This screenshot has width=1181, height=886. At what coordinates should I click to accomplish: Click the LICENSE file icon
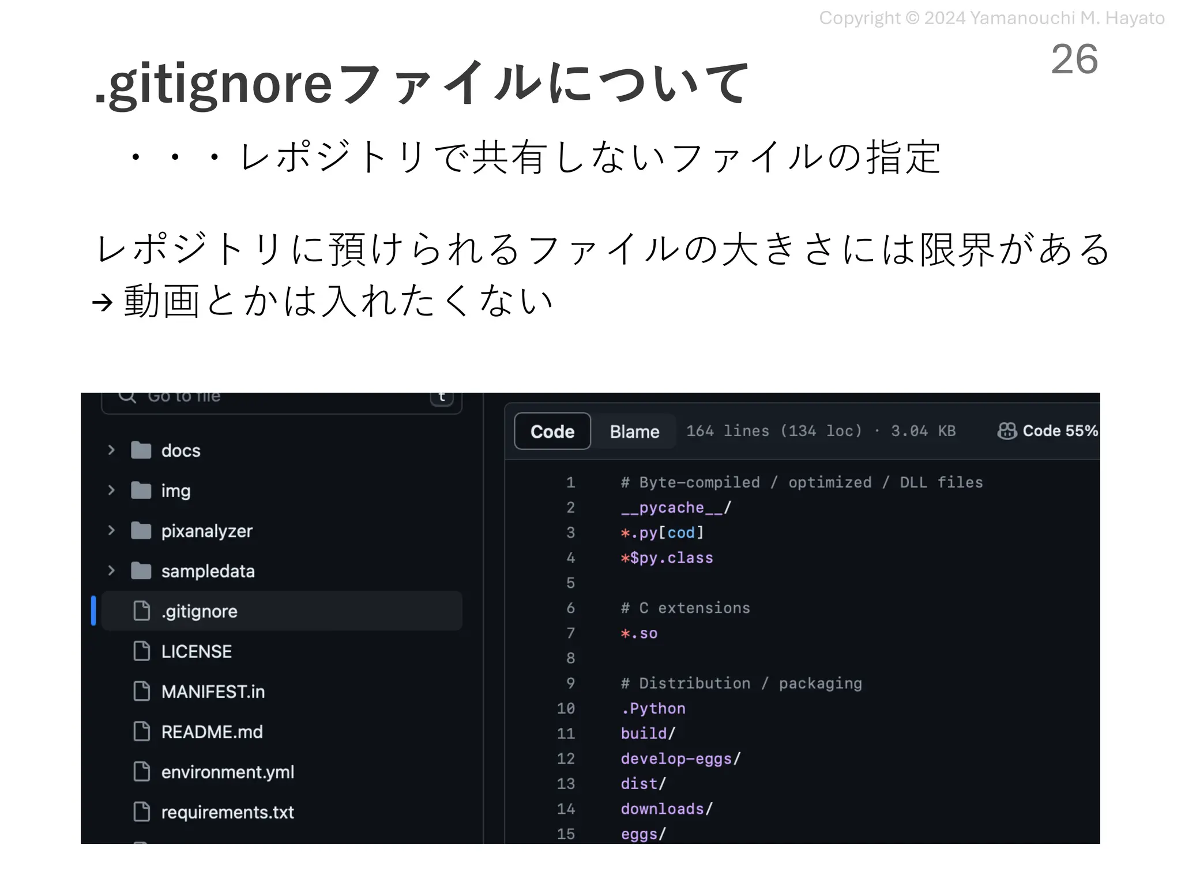pyautogui.click(x=142, y=651)
